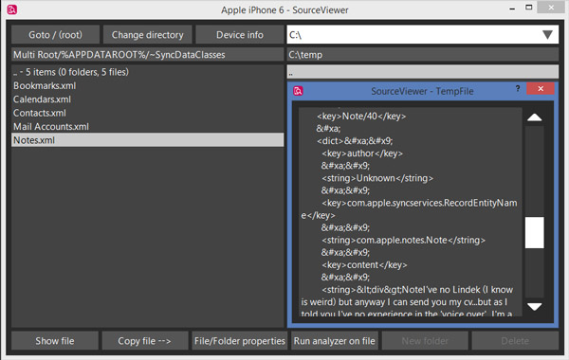Click the white scrollbar thumb in TempFile viewer

(534, 233)
